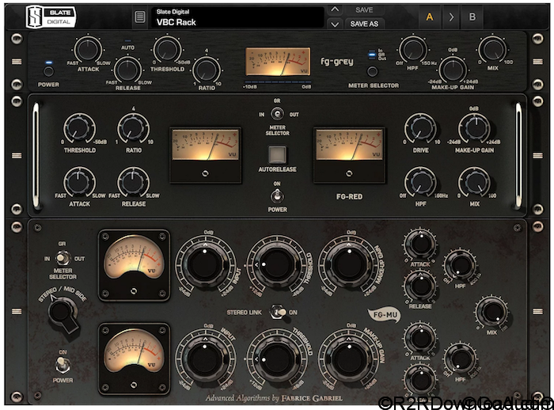Click the lower FG-MU THRESHOLD knob
Viewport: 554px width, 410px height.
coord(277,359)
